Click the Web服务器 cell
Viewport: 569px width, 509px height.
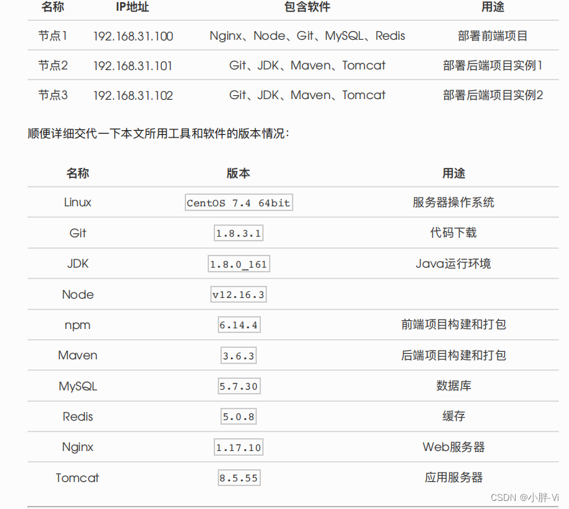pos(454,447)
